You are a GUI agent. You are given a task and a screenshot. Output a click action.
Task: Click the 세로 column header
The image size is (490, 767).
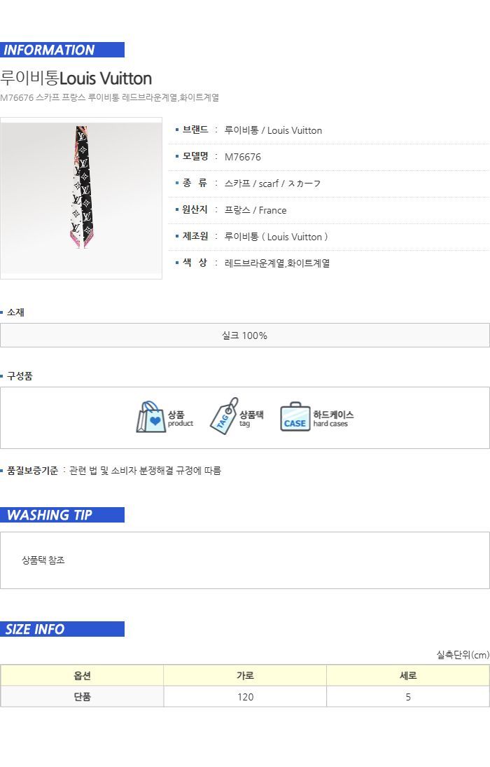pos(408,675)
